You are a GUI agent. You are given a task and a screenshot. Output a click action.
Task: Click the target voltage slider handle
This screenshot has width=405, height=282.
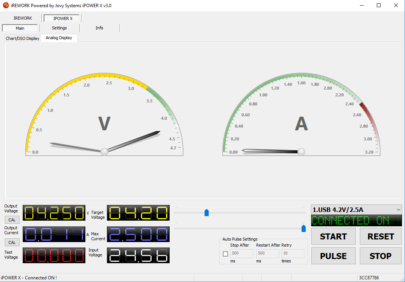point(206,213)
